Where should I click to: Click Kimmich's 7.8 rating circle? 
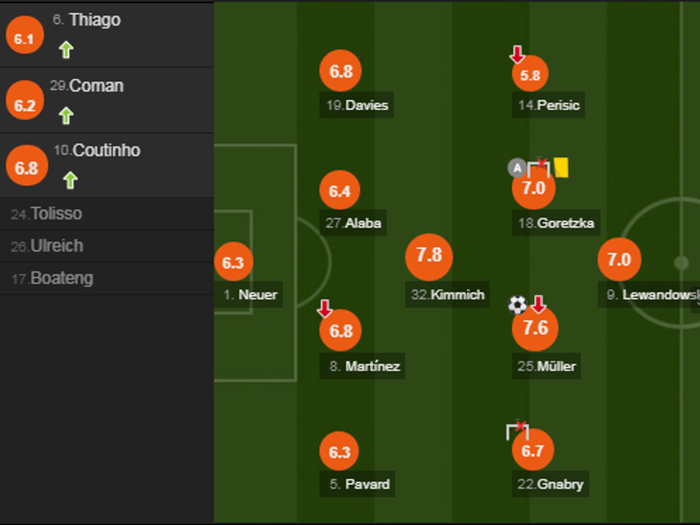click(429, 256)
